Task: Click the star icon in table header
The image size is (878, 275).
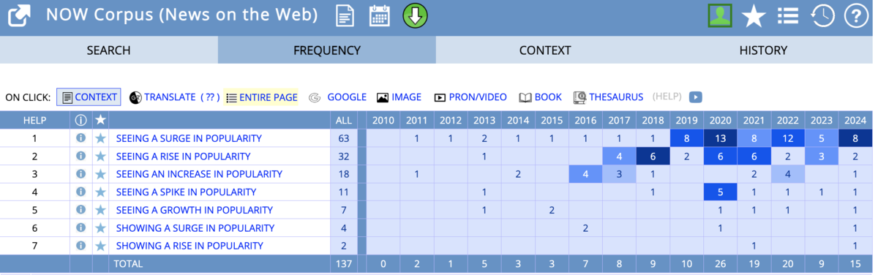Action: point(100,120)
